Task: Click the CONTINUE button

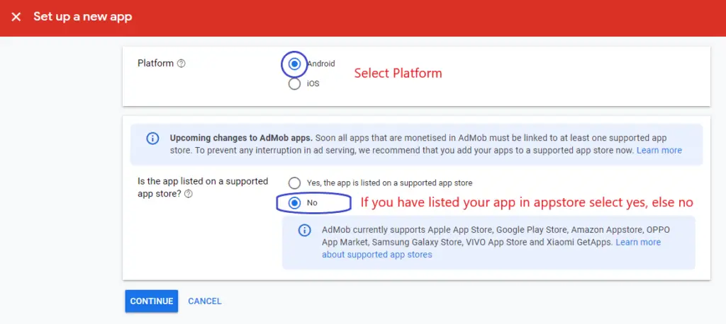Action: [152, 301]
